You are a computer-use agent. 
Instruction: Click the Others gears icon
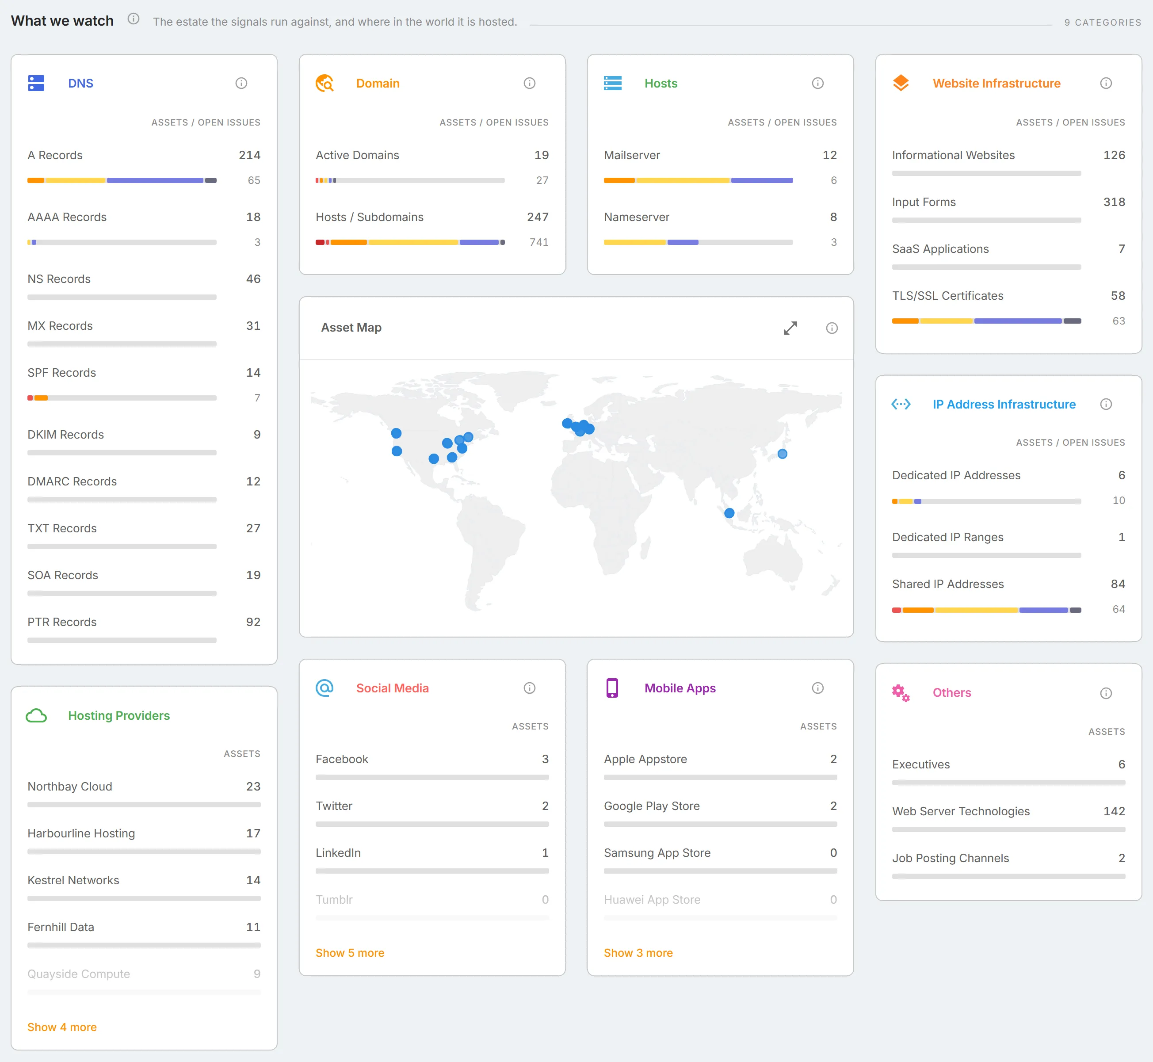point(901,693)
